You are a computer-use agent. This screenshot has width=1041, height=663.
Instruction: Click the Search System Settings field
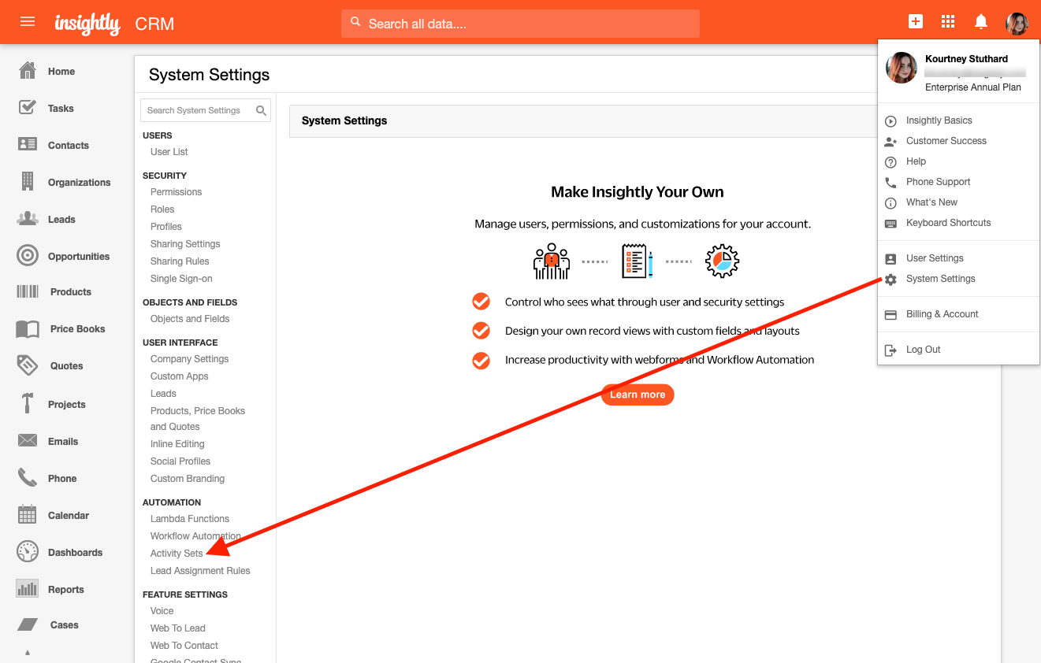[205, 111]
